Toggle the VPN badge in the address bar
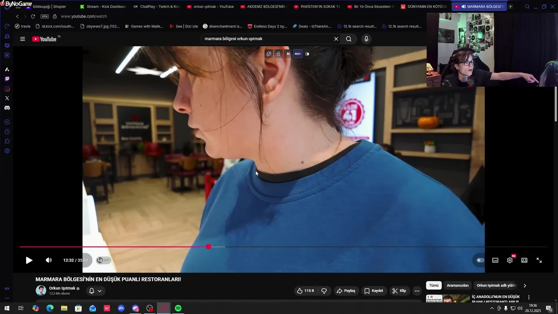Screen dimensions: 558x314 point(44,16)
